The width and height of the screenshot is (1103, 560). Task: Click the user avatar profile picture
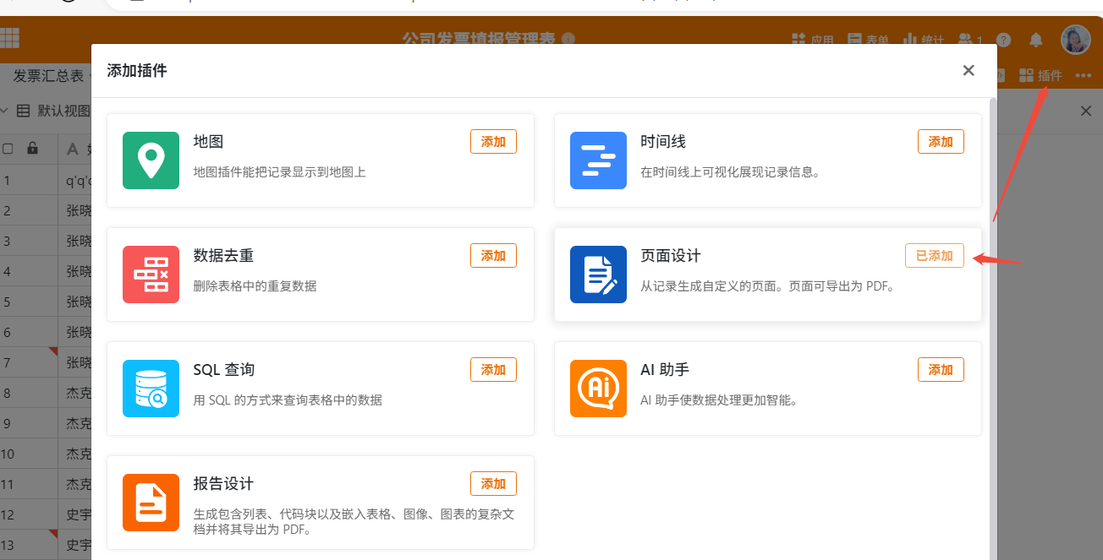click(x=1075, y=39)
